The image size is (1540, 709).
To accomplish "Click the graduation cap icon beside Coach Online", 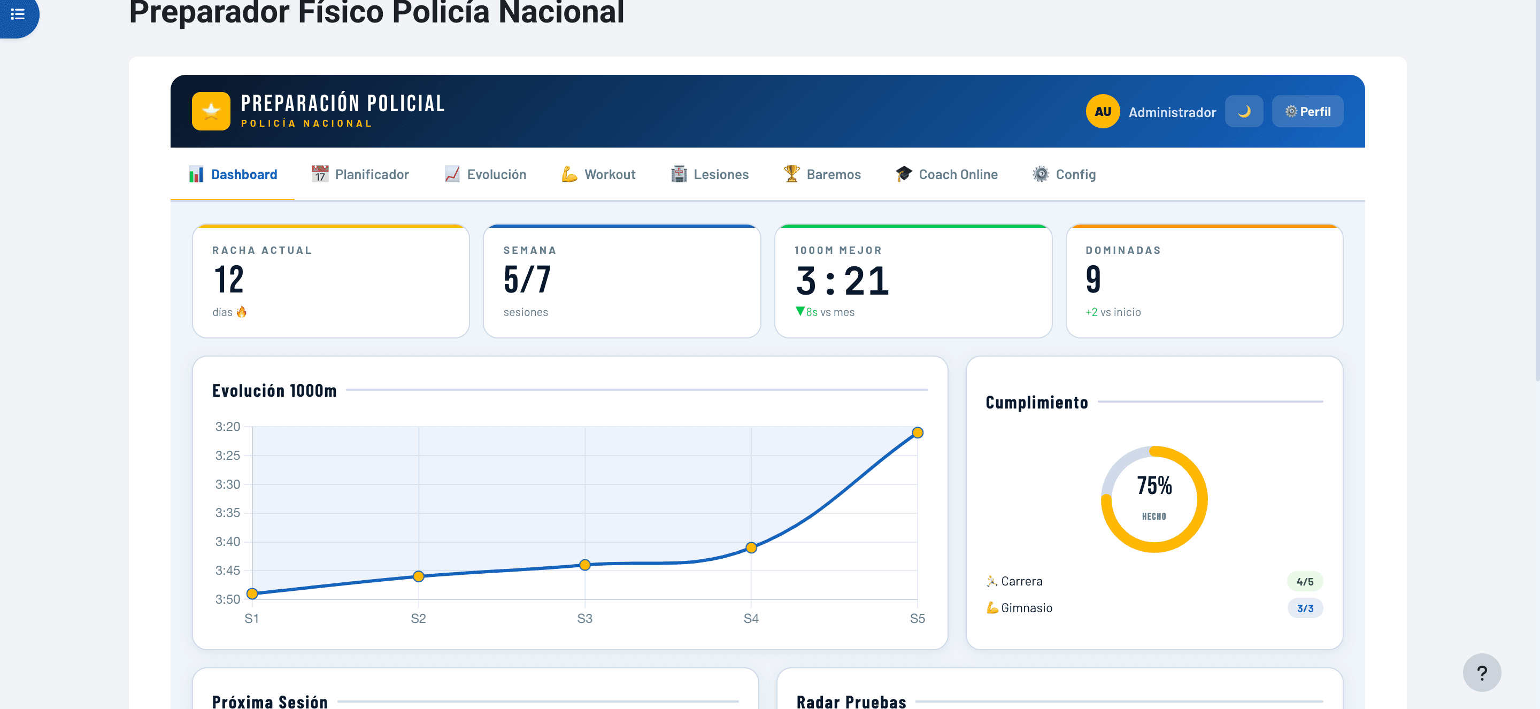I will 904,174.
